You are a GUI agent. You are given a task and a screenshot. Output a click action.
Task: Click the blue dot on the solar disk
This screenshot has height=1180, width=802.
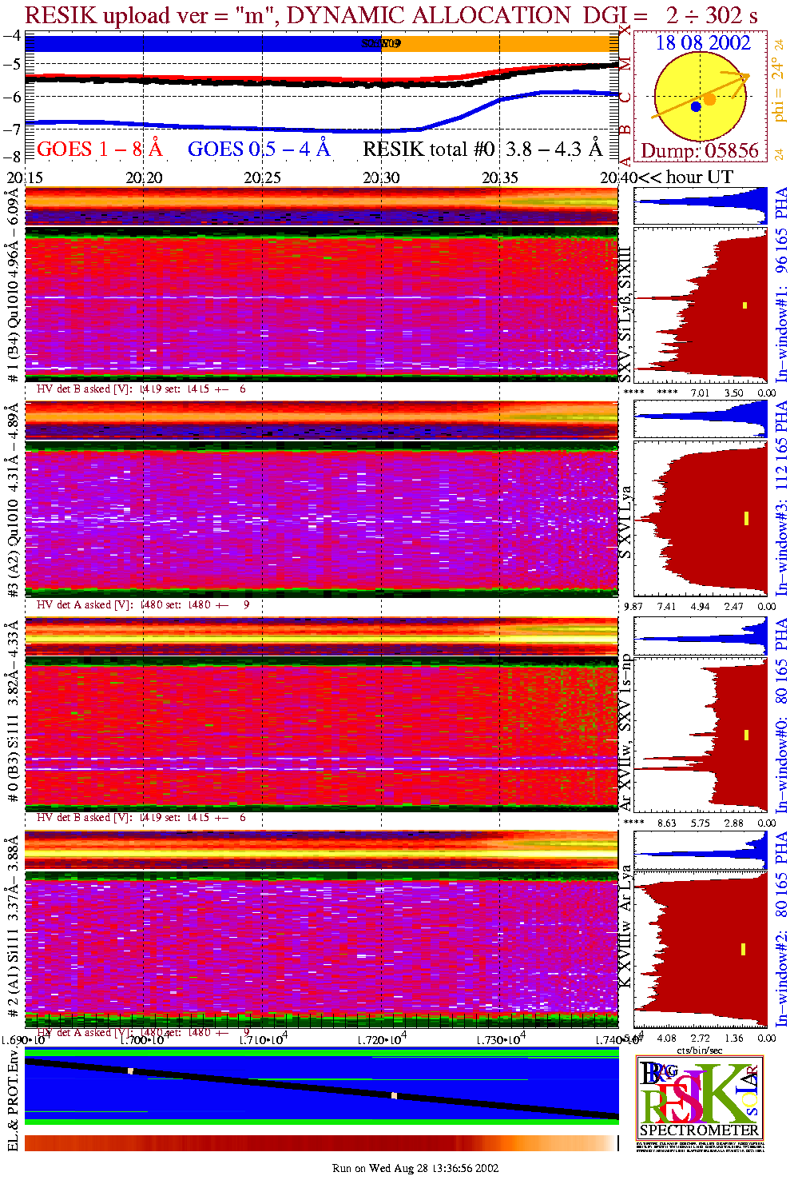(x=696, y=106)
